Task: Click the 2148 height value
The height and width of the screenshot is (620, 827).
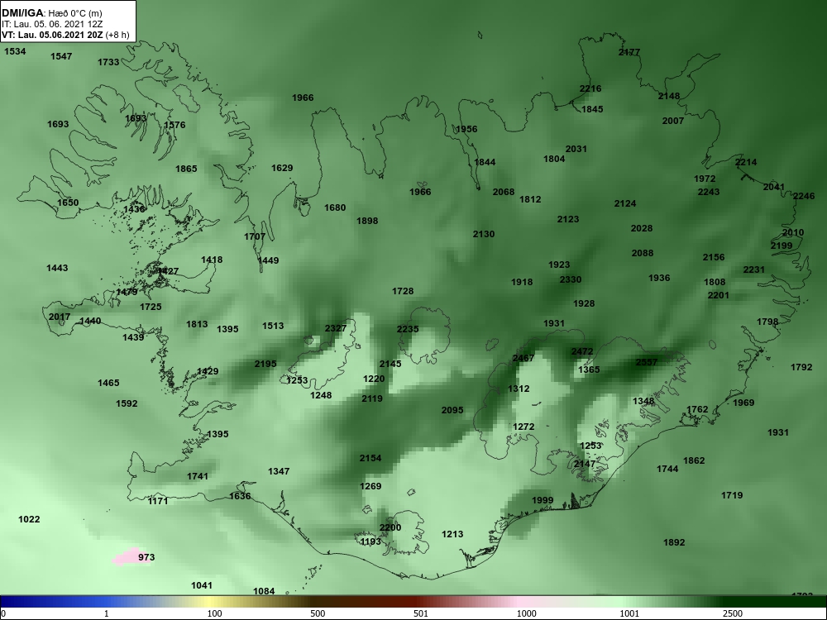Action: [x=669, y=96]
